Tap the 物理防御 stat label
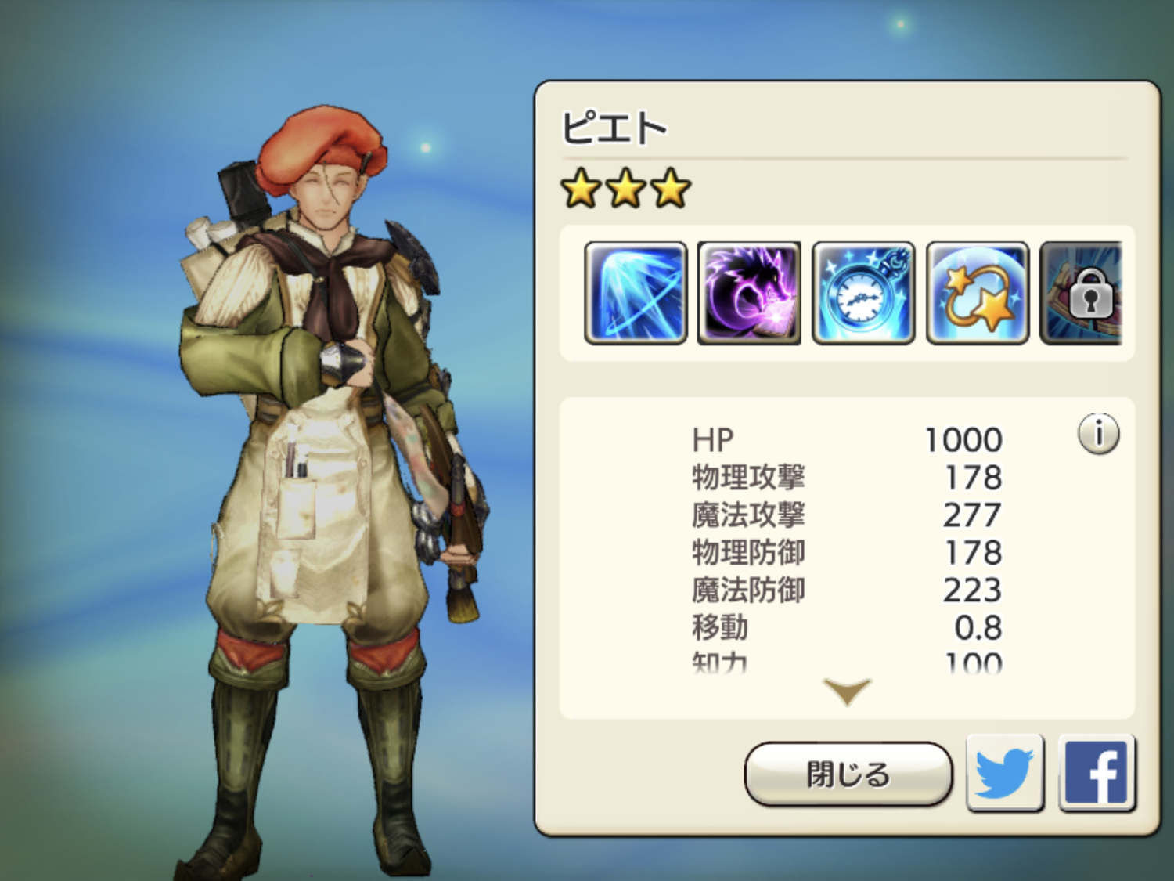This screenshot has height=881, width=1174. [x=748, y=553]
